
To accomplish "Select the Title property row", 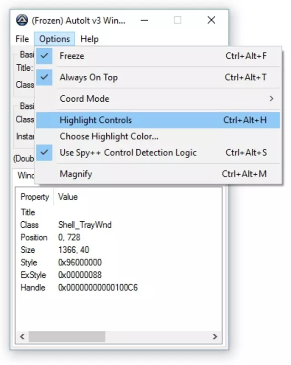I will pyautogui.click(x=28, y=212).
